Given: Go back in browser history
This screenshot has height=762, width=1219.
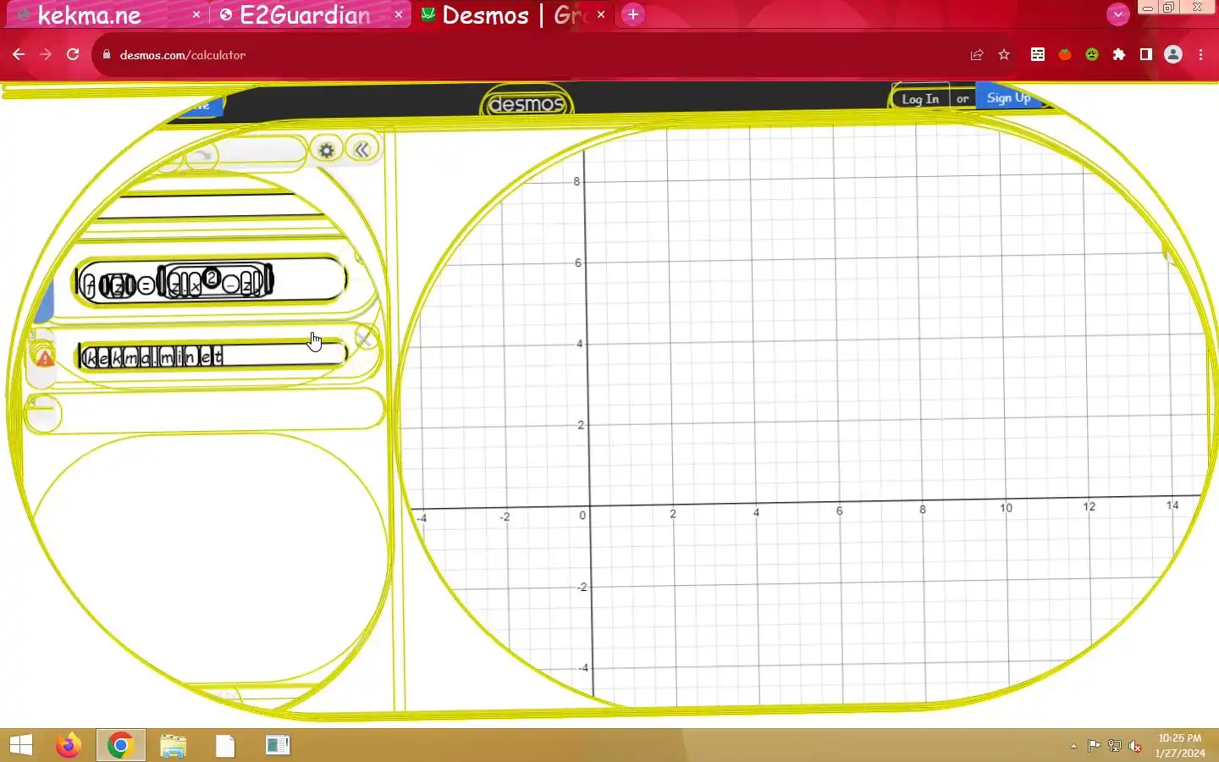Looking at the screenshot, I should (19, 54).
